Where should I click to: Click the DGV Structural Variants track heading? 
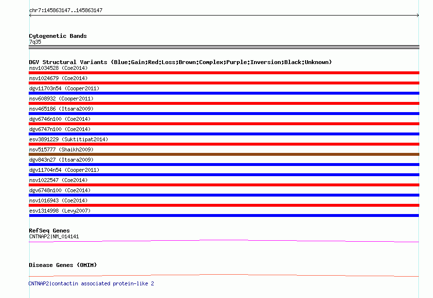coord(180,62)
